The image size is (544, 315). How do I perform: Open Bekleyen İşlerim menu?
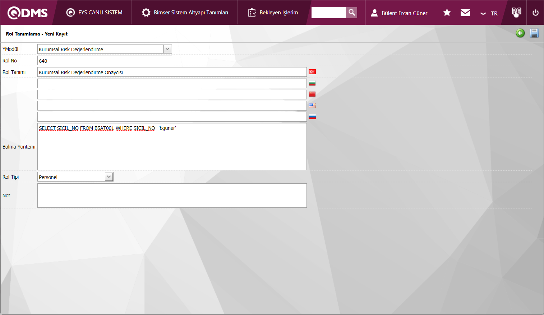(x=273, y=13)
